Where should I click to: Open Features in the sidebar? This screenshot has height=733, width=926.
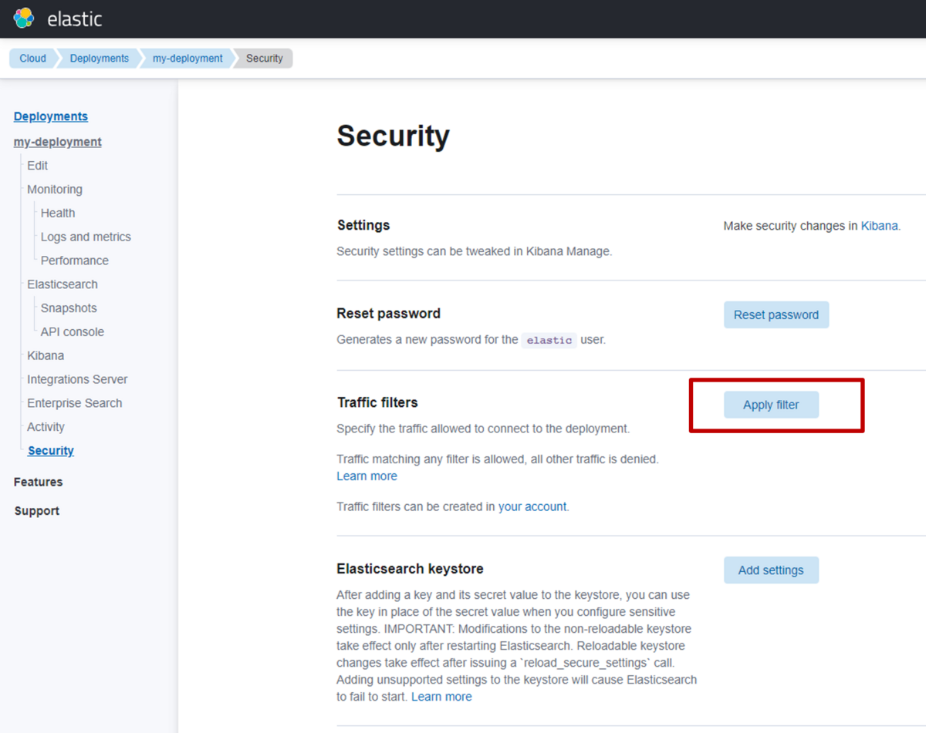(38, 482)
